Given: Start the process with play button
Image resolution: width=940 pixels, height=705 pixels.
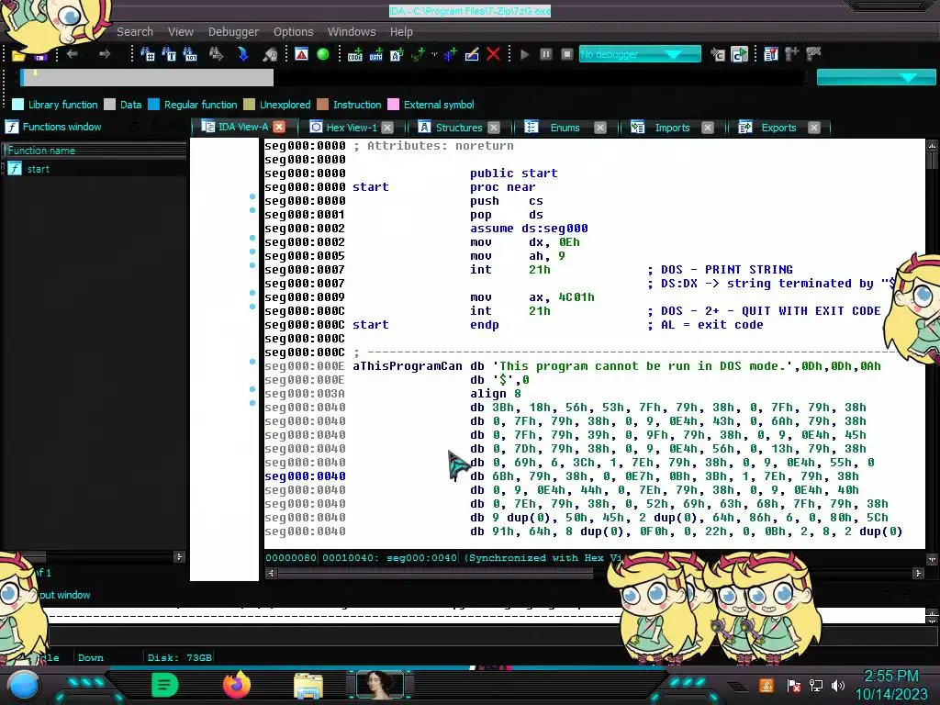Looking at the screenshot, I should (525, 54).
